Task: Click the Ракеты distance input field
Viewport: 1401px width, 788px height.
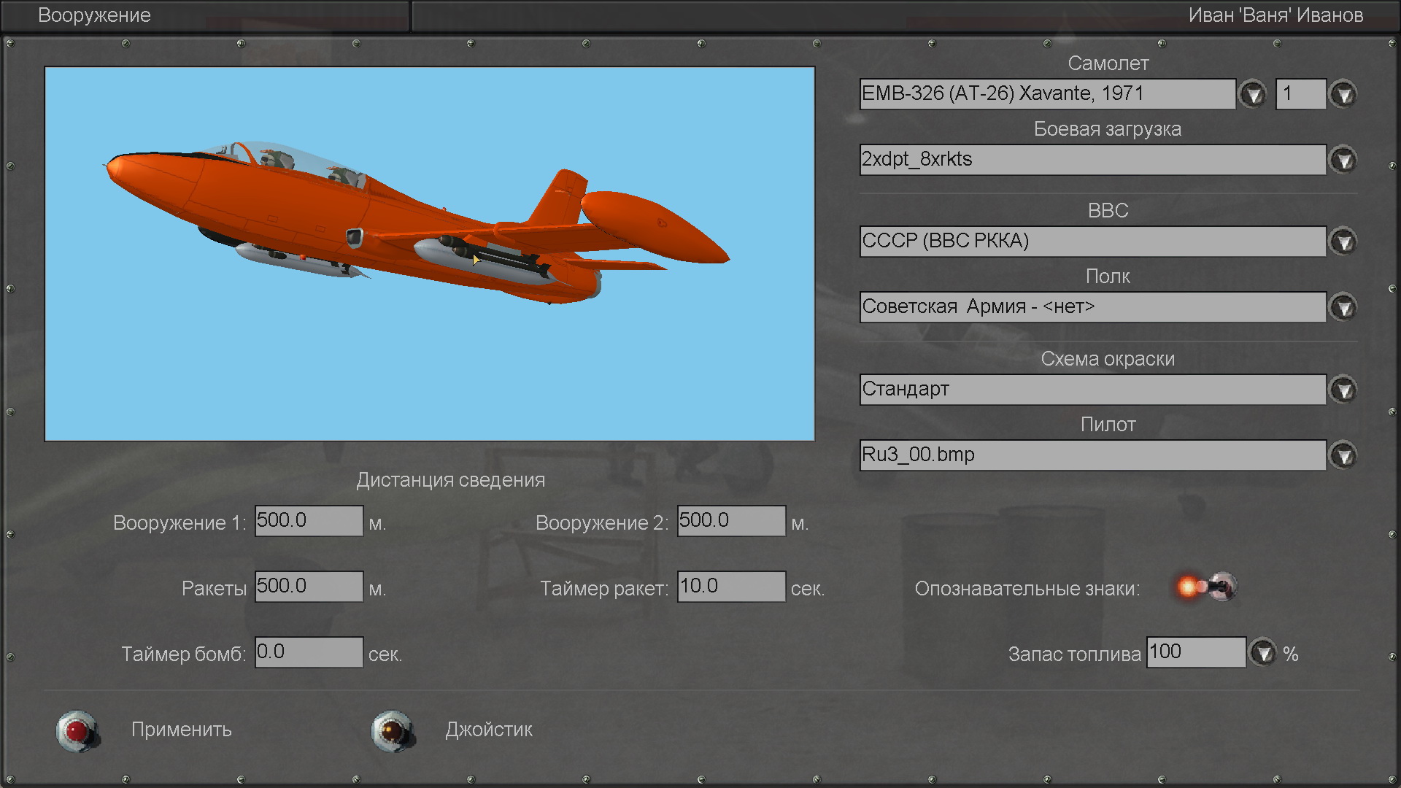Action: [309, 587]
